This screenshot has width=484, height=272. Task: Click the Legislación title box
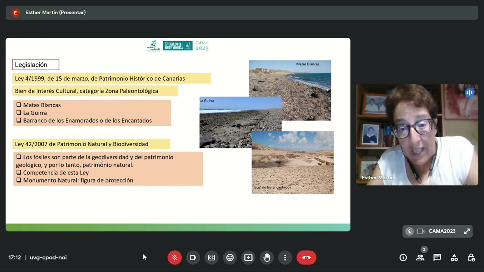[x=36, y=65]
